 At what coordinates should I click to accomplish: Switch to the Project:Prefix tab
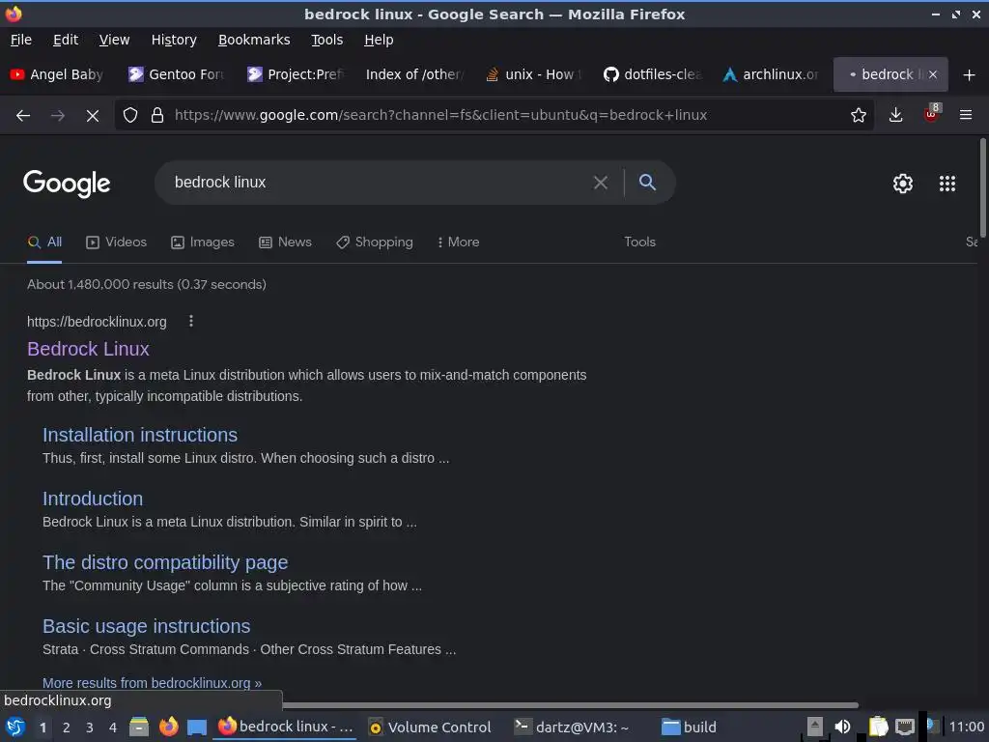(x=297, y=74)
